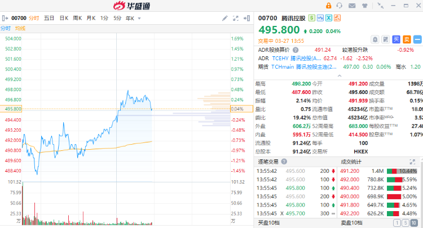
Task: Collapse right quote panel icon
Action: click(246, 19)
